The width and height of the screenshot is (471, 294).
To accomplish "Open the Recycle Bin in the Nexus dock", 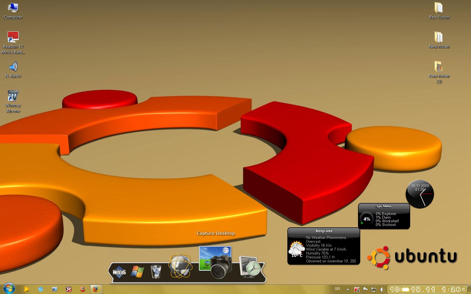I will tap(156, 271).
